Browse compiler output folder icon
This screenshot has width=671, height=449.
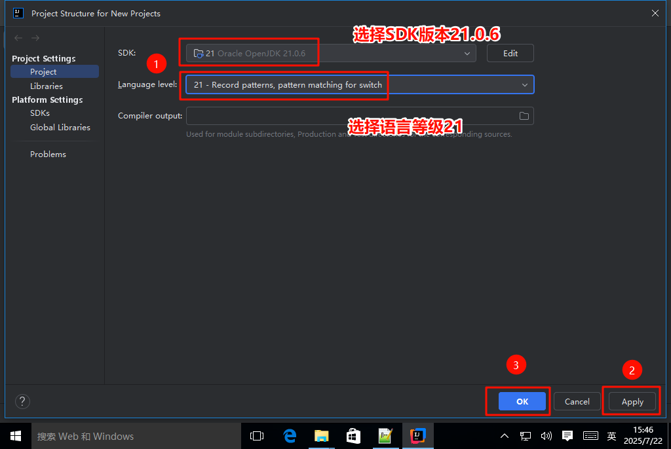point(524,116)
